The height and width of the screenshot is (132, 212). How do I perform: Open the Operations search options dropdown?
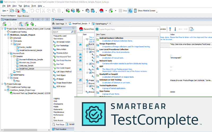[75, 32]
